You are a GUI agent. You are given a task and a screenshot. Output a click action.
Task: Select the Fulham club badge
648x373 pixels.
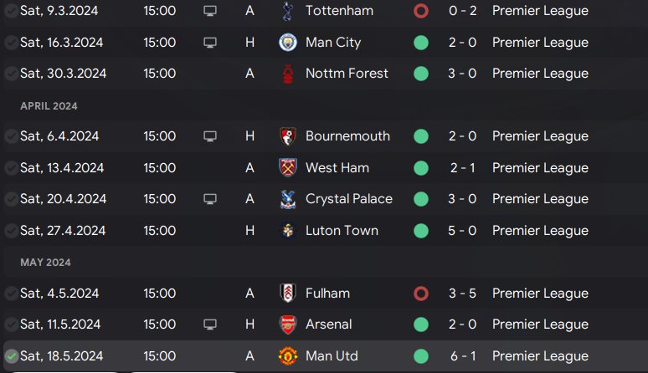tap(288, 294)
